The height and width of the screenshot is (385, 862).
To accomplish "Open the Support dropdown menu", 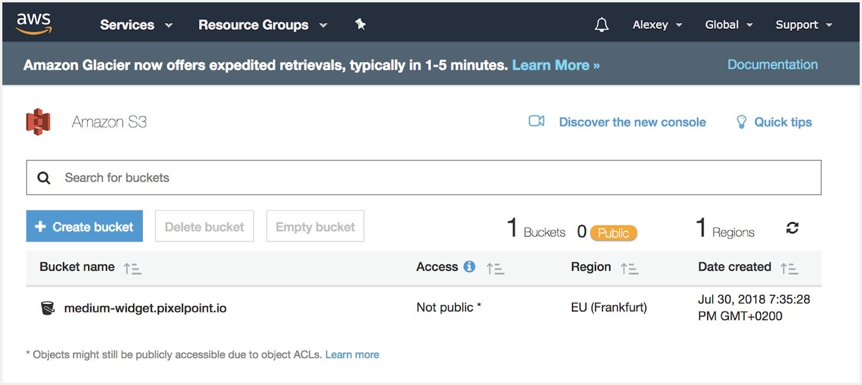I will [x=804, y=25].
